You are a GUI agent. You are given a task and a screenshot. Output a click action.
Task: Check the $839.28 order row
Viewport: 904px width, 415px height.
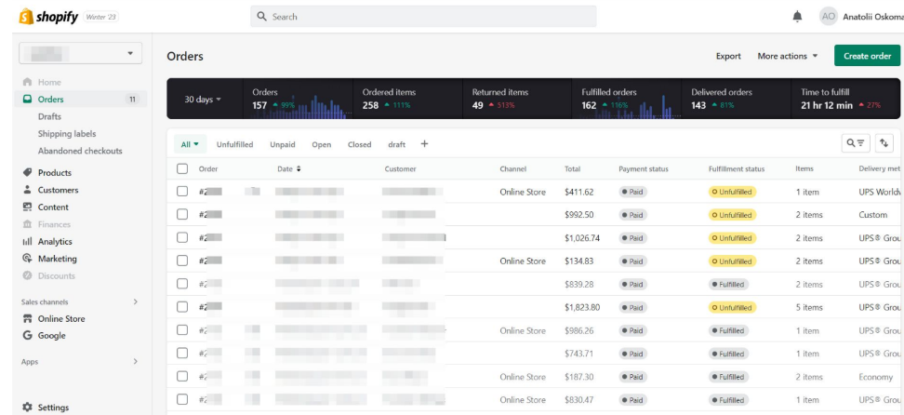point(182,284)
